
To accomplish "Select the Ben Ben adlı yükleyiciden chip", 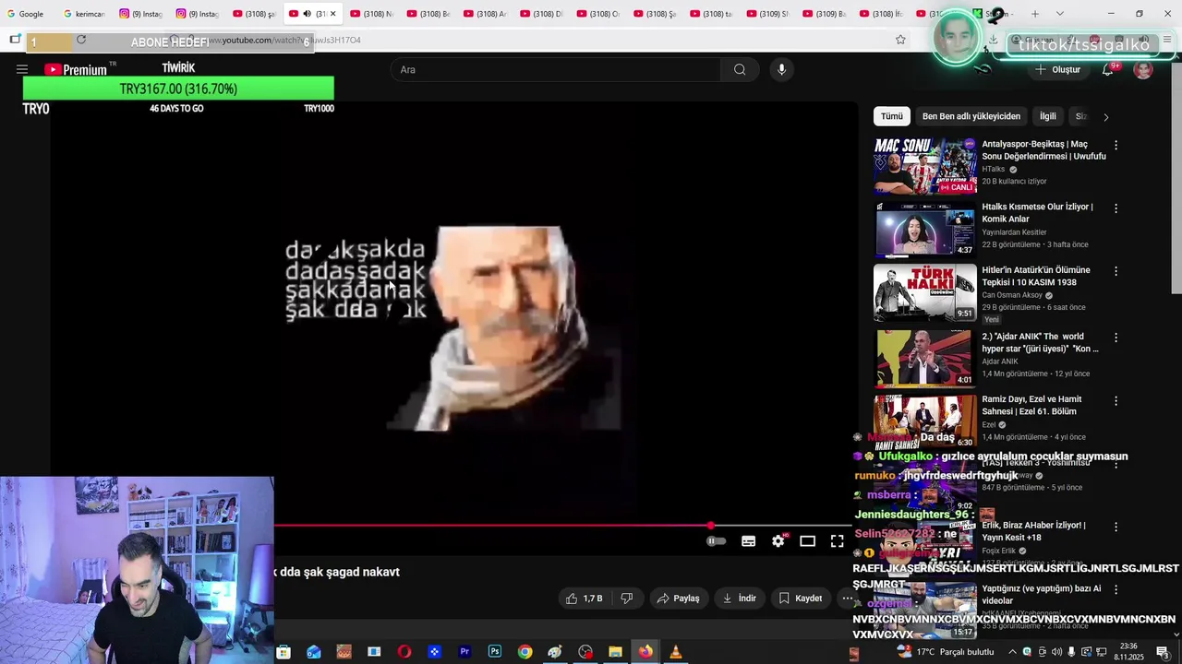I will pyautogui.click(x=971, y=116).
